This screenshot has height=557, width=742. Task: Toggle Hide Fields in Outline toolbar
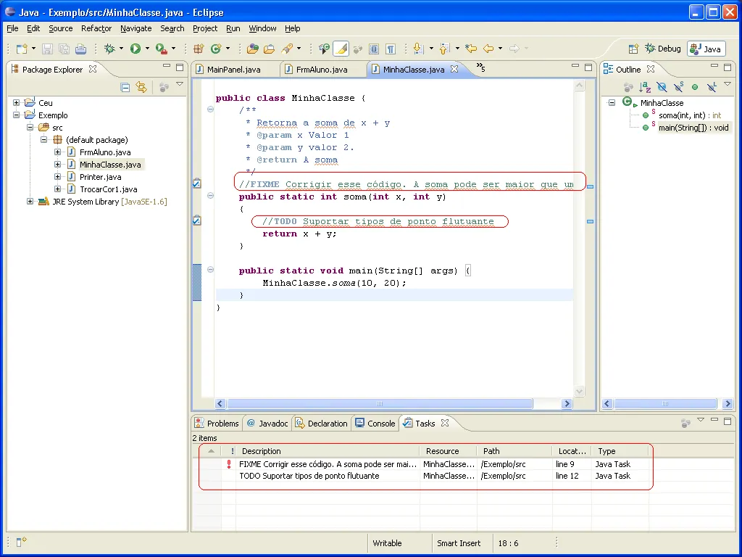click(662, 87)
